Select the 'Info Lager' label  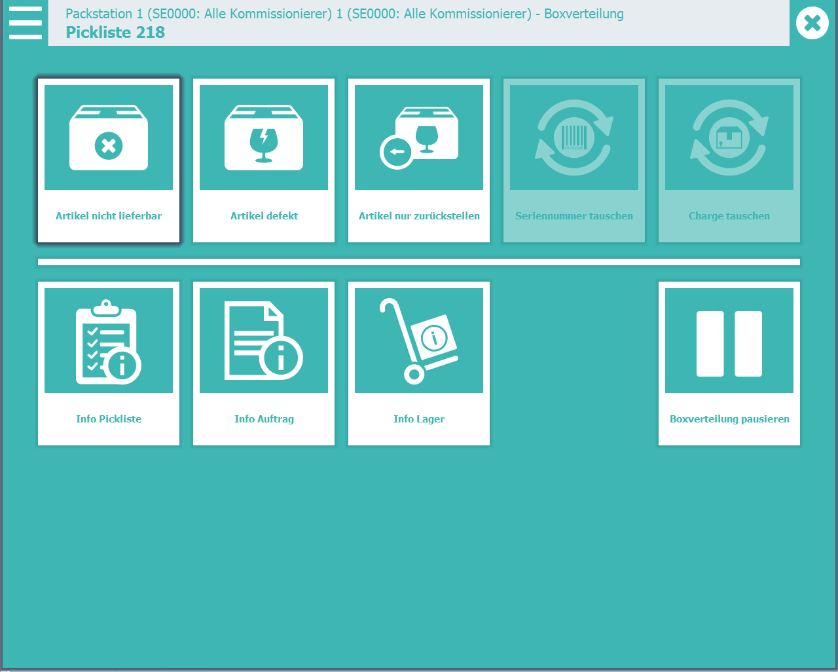[x=419, y=419]
